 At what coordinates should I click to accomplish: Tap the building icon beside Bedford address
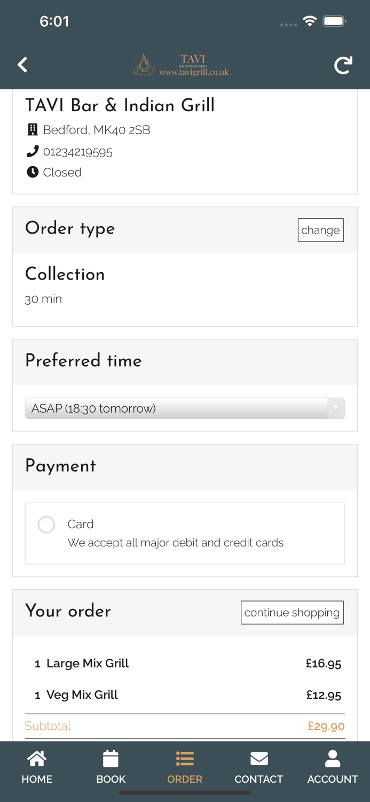pyautogui.click(x=33, y=129)
